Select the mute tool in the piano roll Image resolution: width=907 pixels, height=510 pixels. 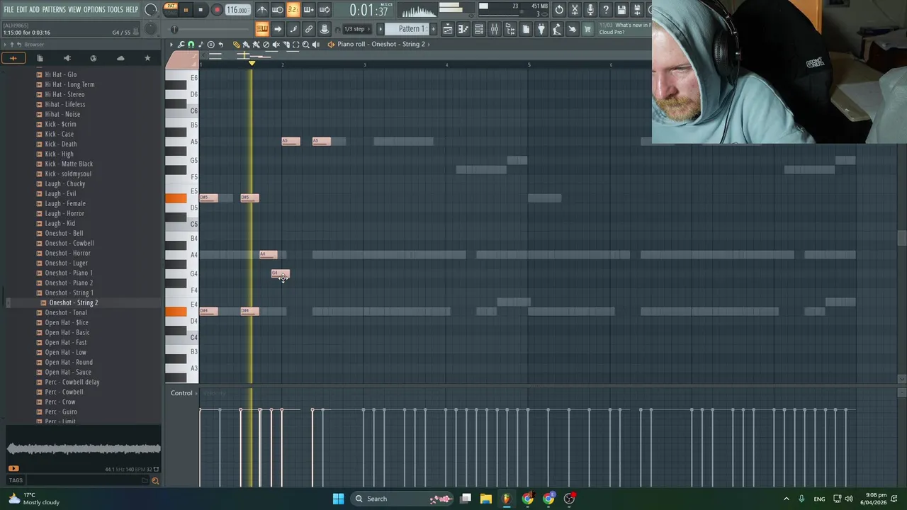click(x=276, y=44)
